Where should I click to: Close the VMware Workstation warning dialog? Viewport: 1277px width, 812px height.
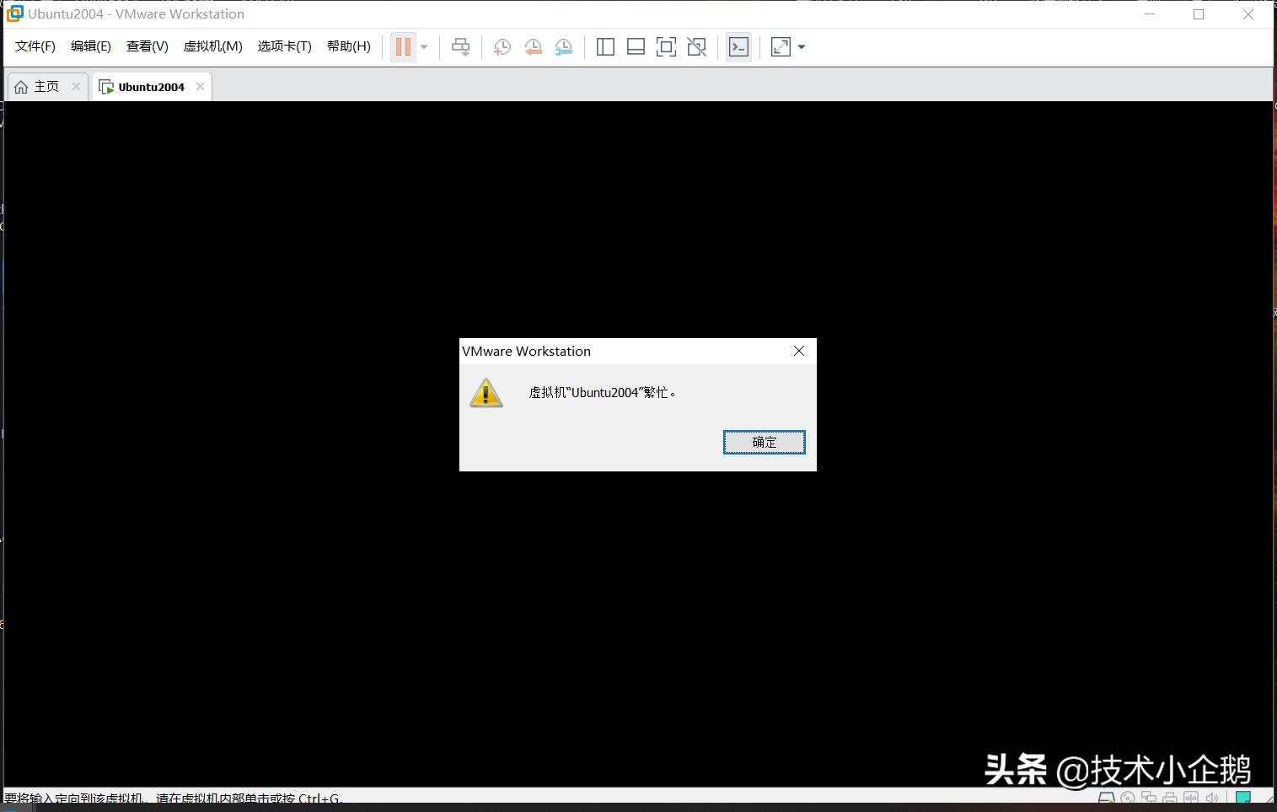click(799, 351)
